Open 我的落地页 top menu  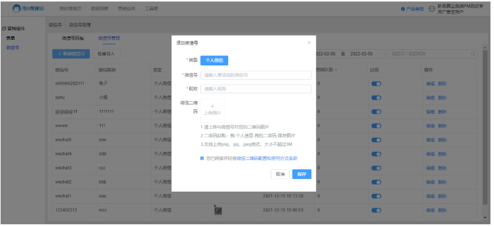pos(70,9)
